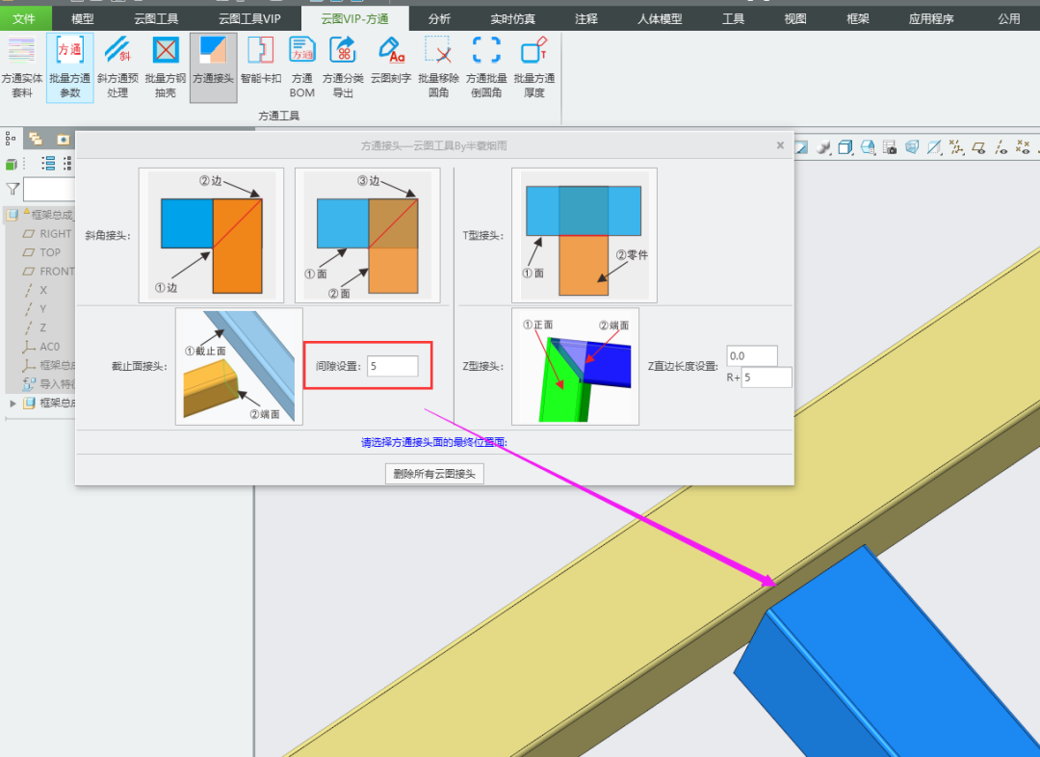Select AC0 coordinate system in tree
The width and height of the screenshot is (1040, 757).
(41, 347)
